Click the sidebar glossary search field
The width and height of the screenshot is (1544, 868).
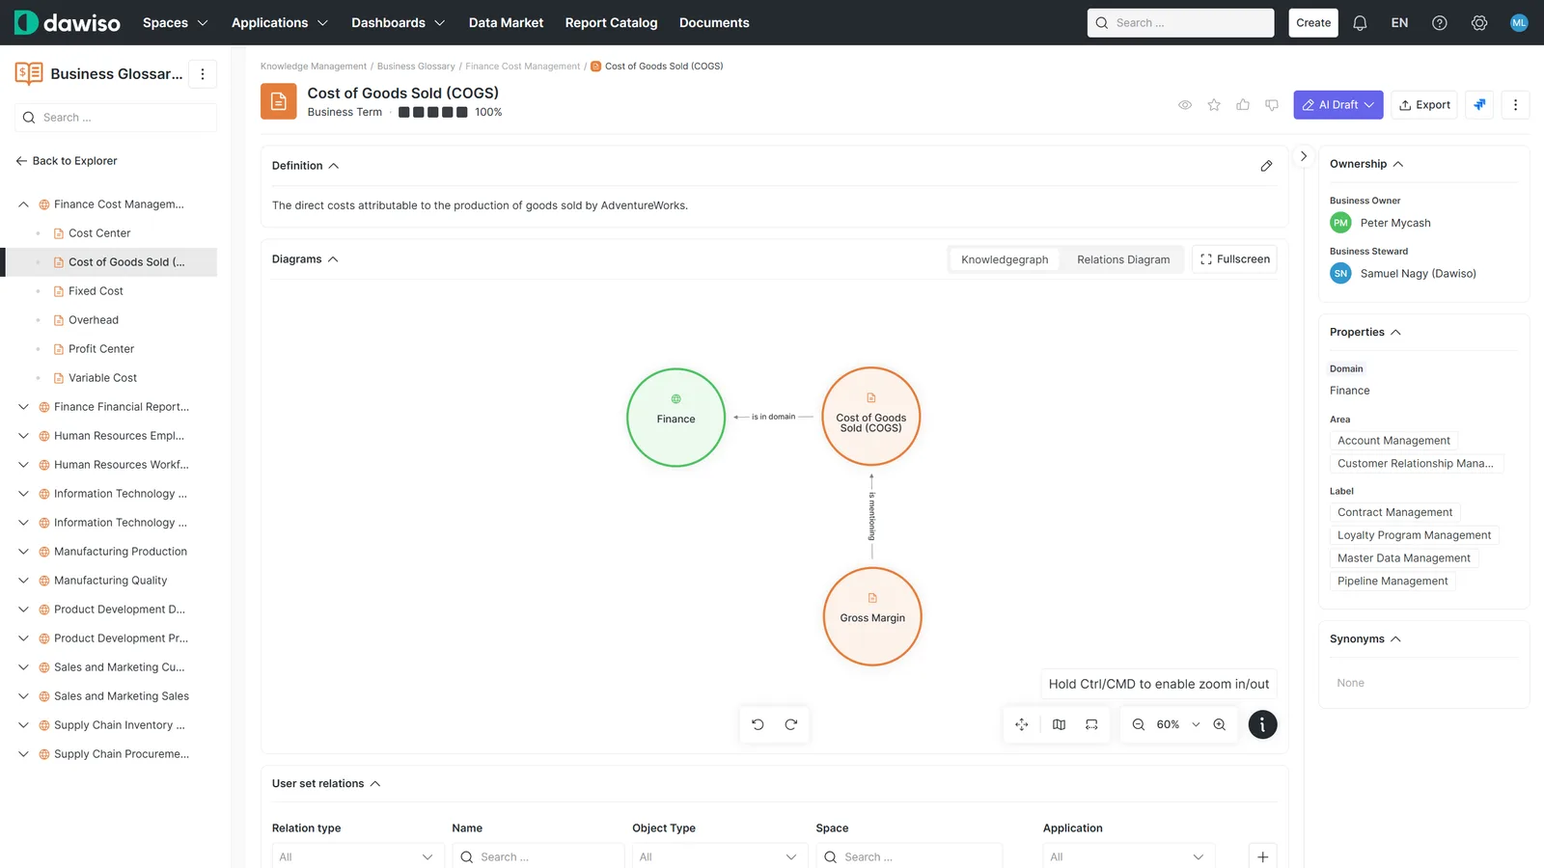[x=116, y=118]
